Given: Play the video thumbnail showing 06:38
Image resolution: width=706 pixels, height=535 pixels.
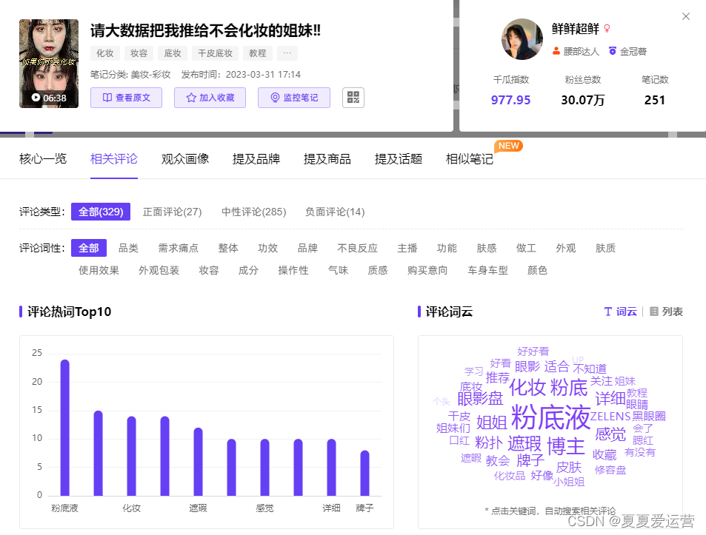Looking at the screenshot, I should (49, 64).
